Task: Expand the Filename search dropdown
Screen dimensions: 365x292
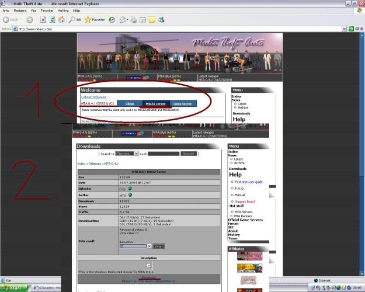Action: point(136,153)
